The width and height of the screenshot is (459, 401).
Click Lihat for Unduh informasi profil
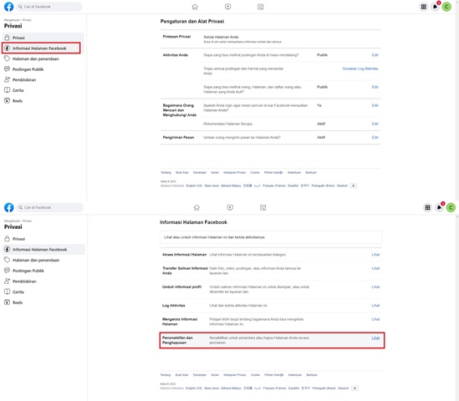click(x=375, y=287)
